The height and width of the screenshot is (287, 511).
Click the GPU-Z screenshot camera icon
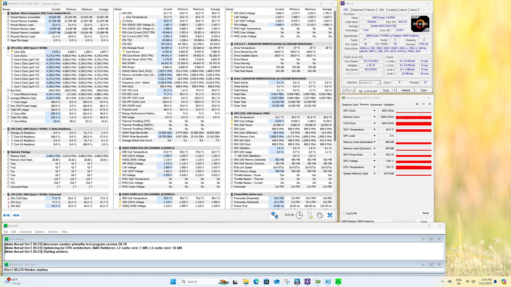click(x=417, y=104)
